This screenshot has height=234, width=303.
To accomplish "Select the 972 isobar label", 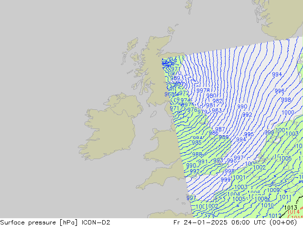I will click(184, 93).
